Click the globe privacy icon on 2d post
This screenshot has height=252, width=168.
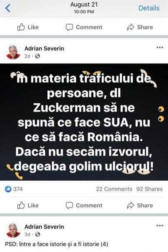pyautogui.click(x=37, y=56)
